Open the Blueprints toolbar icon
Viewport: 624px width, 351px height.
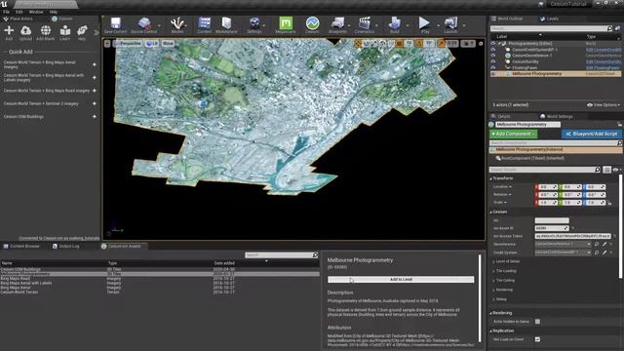(338, 25)
